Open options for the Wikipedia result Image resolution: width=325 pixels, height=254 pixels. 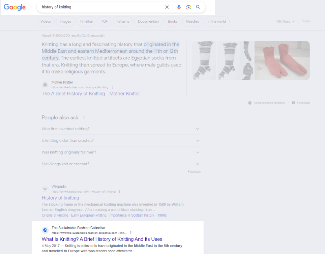point(119,191)
